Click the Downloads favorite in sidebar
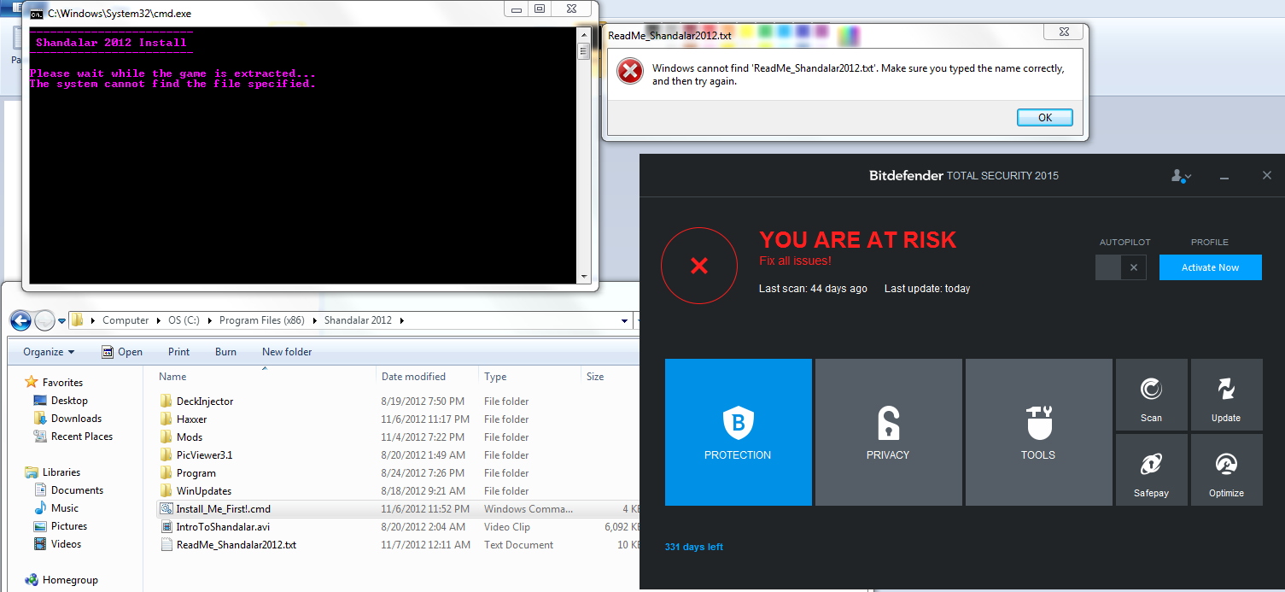This screenshot has width=1285, height=592. tap(76, 419)
